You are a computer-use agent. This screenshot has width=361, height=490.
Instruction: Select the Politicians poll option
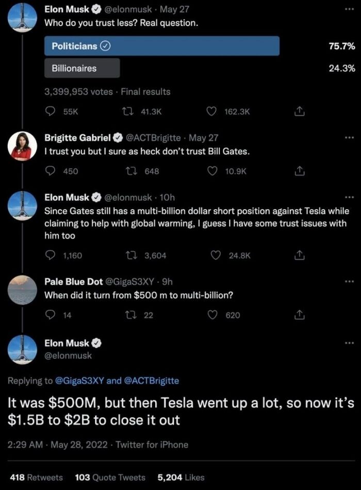tap(162, 46)
